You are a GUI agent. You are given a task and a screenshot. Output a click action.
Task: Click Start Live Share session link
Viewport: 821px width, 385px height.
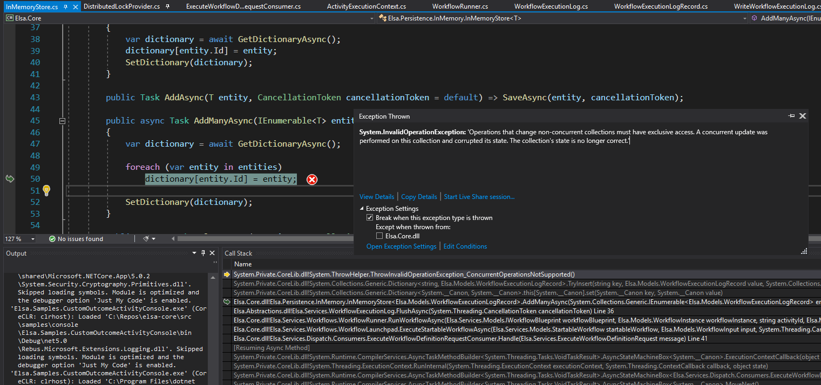tap(479, 197)
